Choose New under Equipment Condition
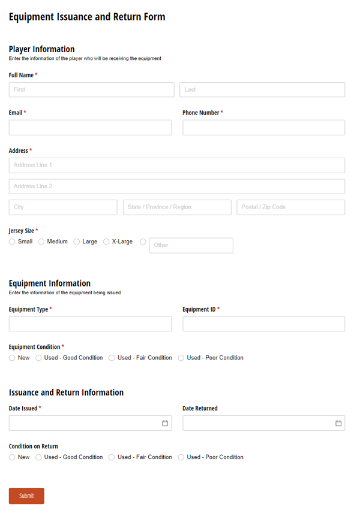 (12, 358)
